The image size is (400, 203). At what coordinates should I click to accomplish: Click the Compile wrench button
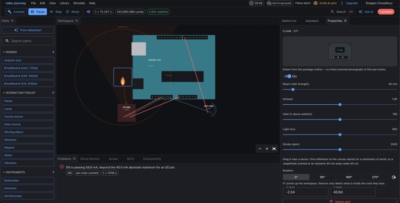(16, 12)
